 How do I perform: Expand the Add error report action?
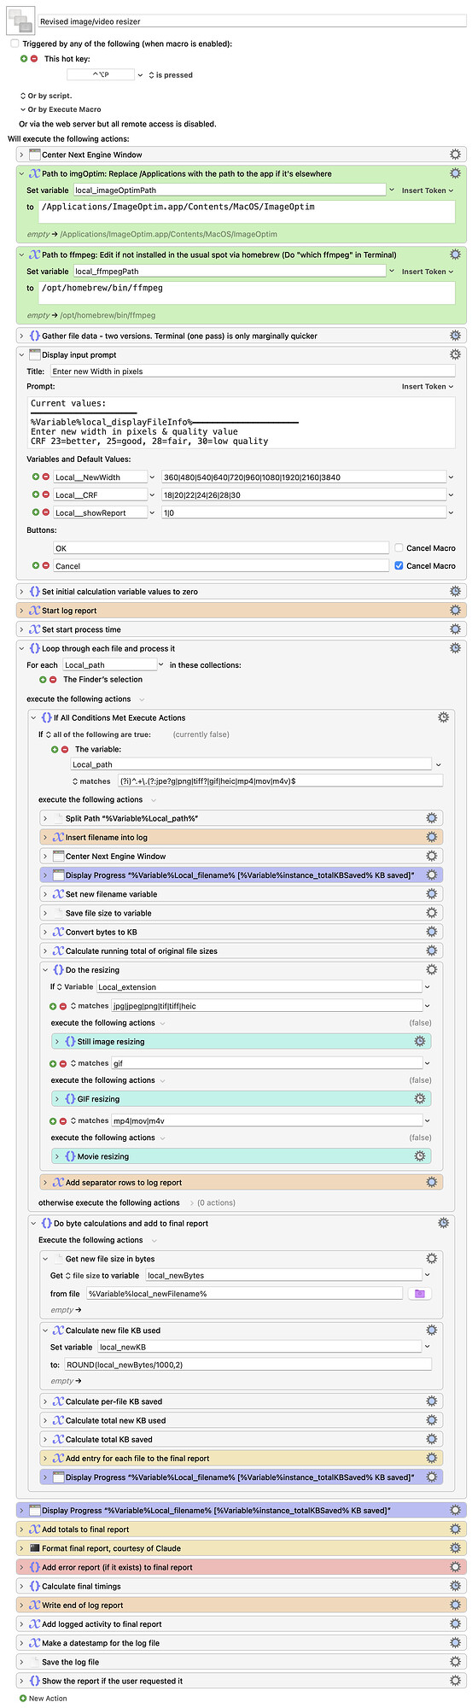pos(21,1567)
